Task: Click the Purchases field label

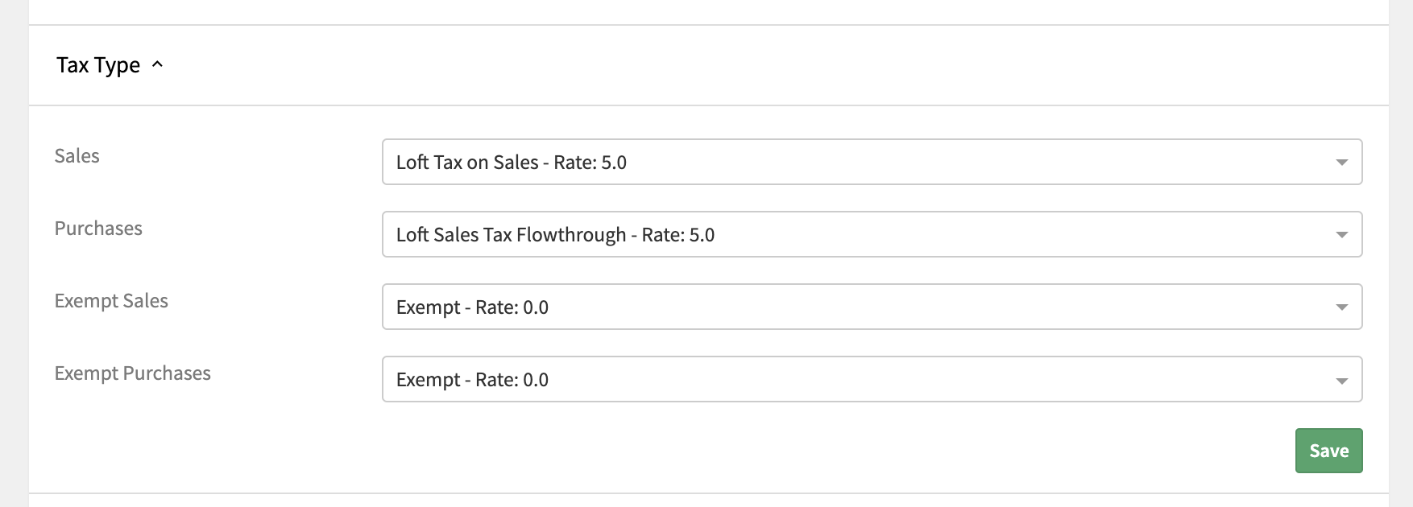Action: 98,229
